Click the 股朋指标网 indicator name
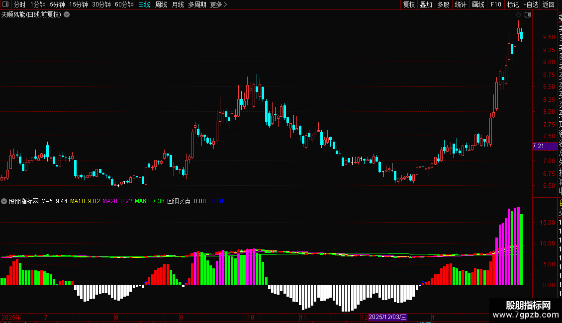The height and width of the screenshot is (323, 562). [24, 201]
